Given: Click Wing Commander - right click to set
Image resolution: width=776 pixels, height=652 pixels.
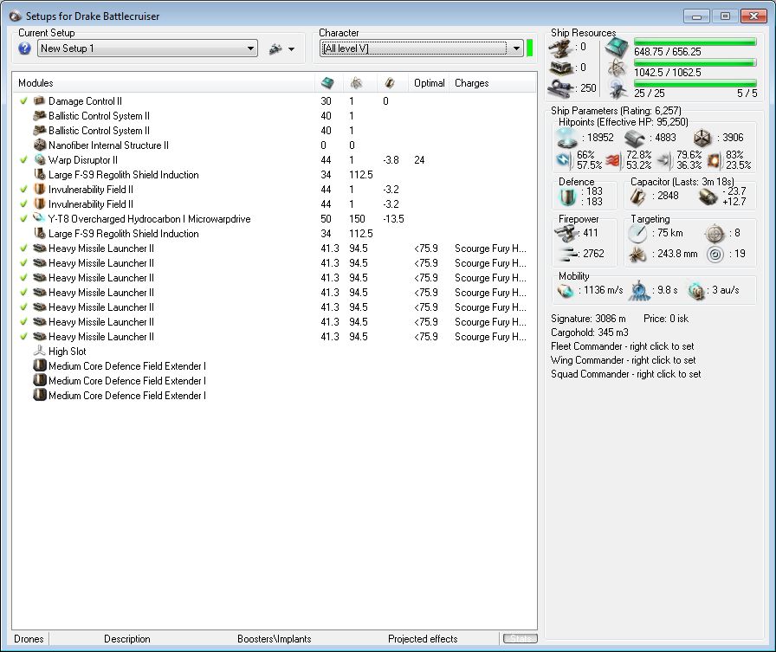Looking at the screenshot, I should click(623, 360).
